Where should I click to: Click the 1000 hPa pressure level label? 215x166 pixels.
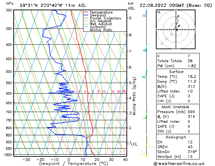click(x=9, y=155)
